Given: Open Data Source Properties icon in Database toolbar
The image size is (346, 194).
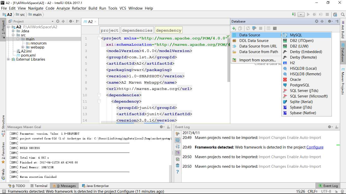Looking at the screenshot, I should 254,29.
